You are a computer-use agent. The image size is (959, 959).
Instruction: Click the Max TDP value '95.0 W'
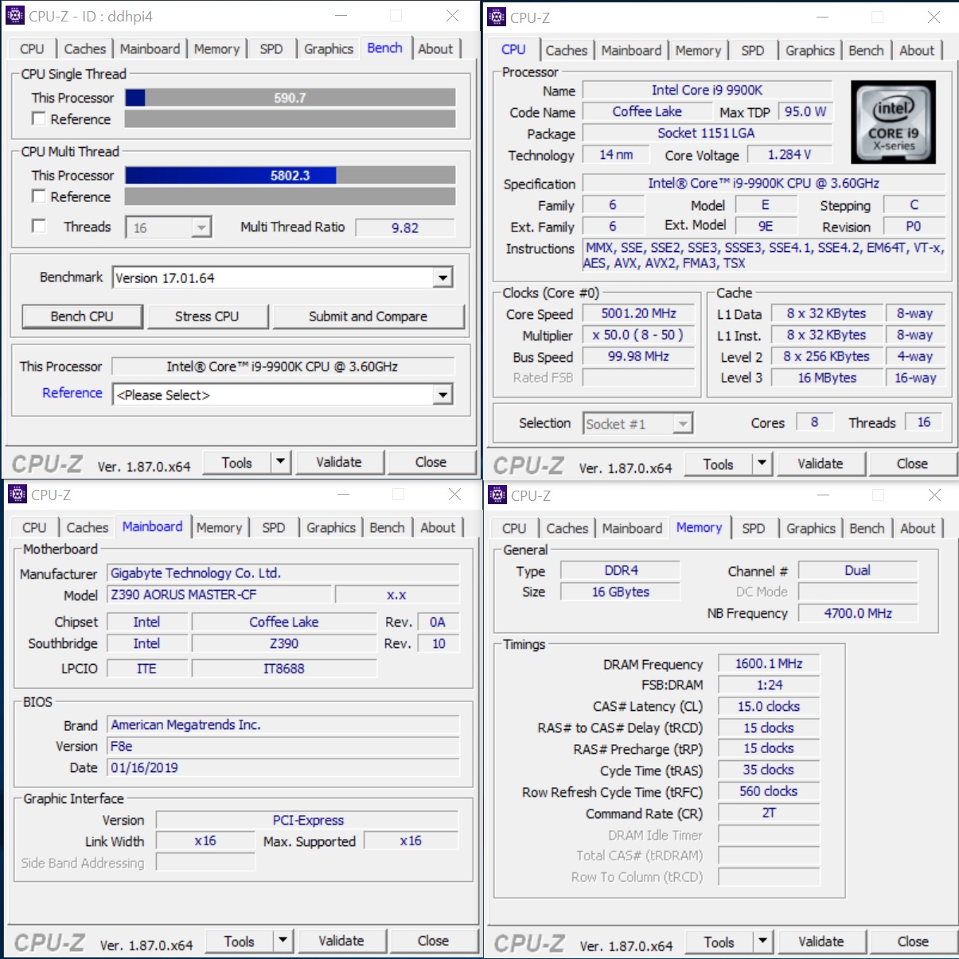point(805,111)
